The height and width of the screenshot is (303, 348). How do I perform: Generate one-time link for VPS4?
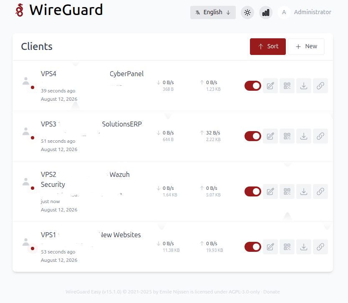coord(320,86)
